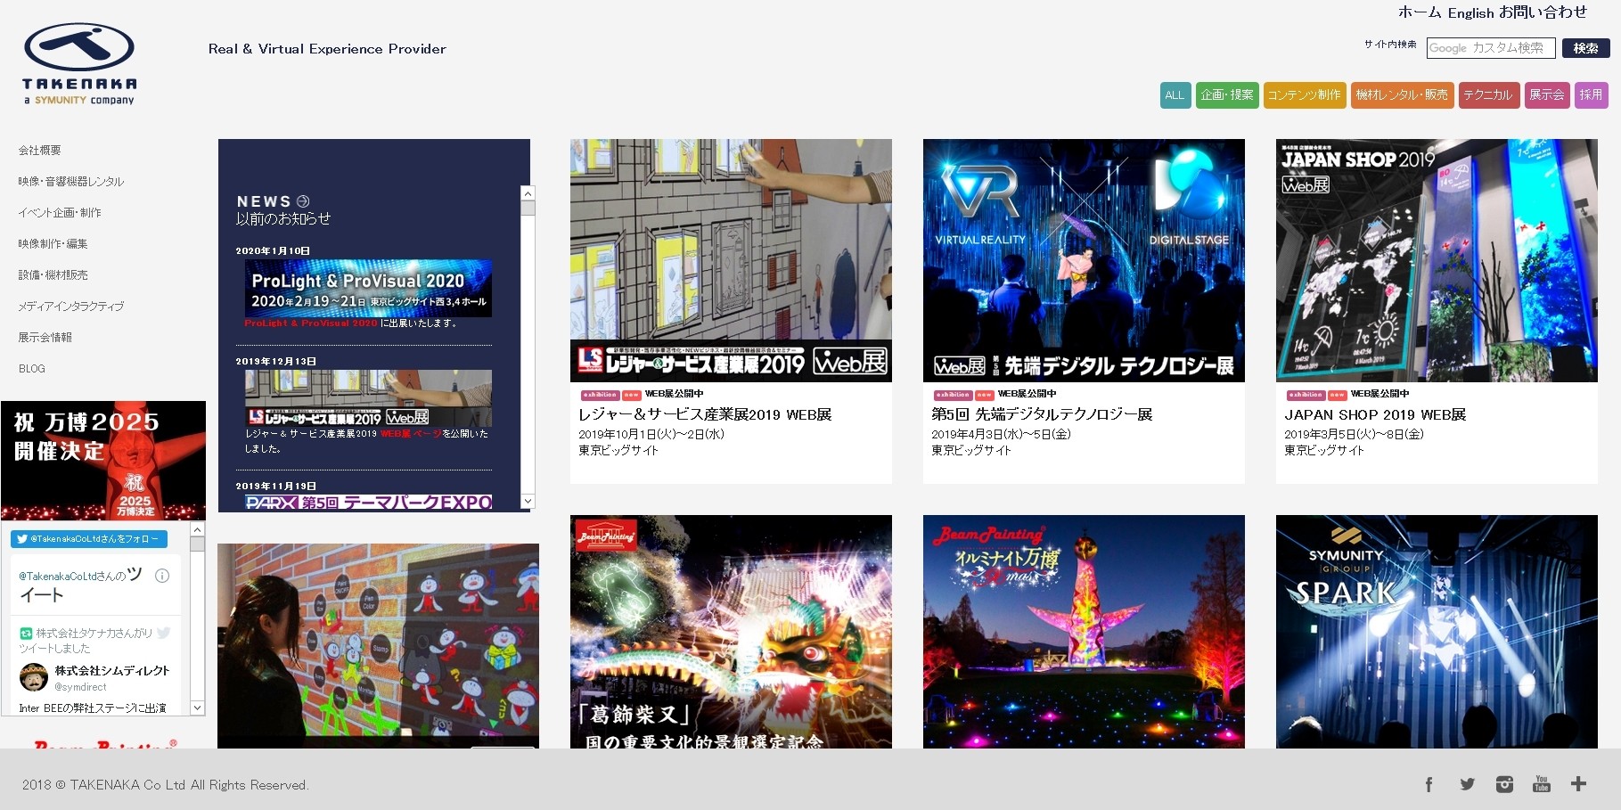This screenshot has height=810, width=1621.
Task: Open お問い合わせ contact link
Action: (x=1543, y=12)
